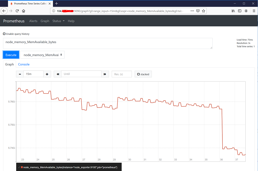Go back with browser back arrow

[4, 11]
